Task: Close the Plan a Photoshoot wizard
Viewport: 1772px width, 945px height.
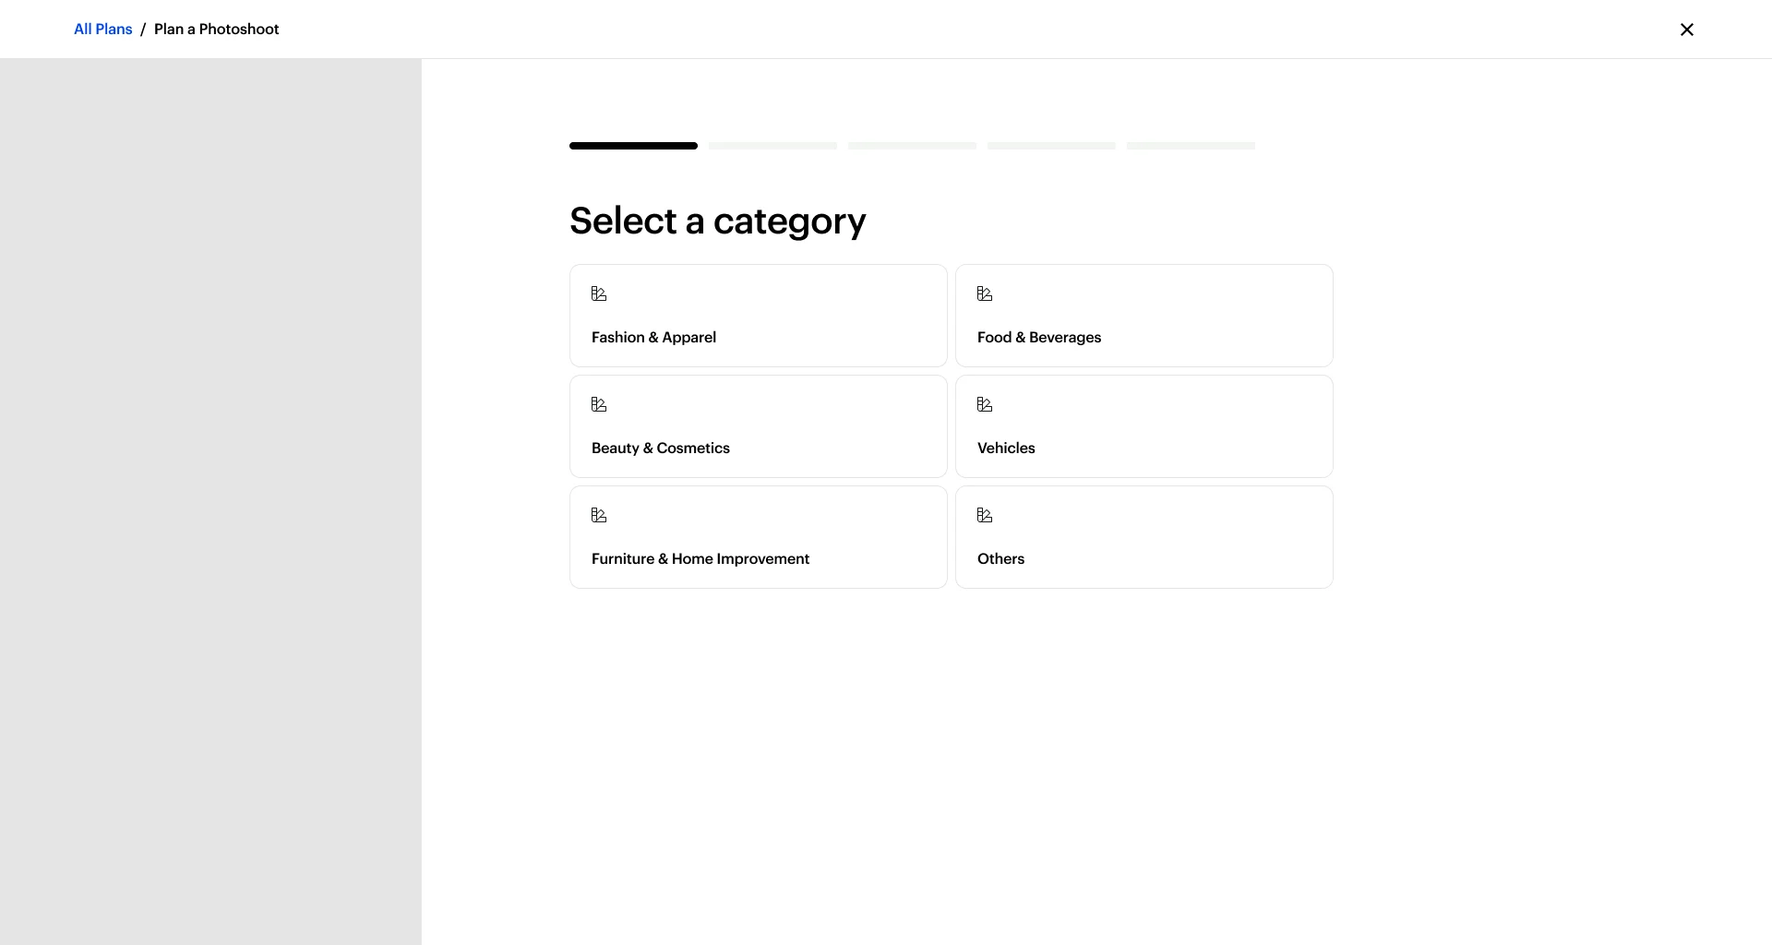Action: (x=1687, y=30)
